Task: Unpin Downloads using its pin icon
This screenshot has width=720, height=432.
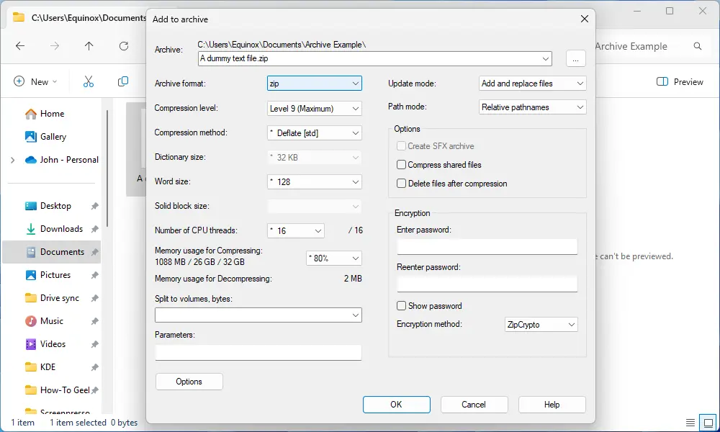Action: [94, 229]
